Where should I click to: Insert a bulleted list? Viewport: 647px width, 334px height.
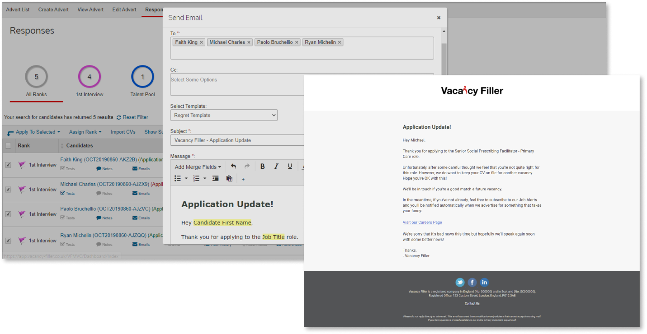178,179
